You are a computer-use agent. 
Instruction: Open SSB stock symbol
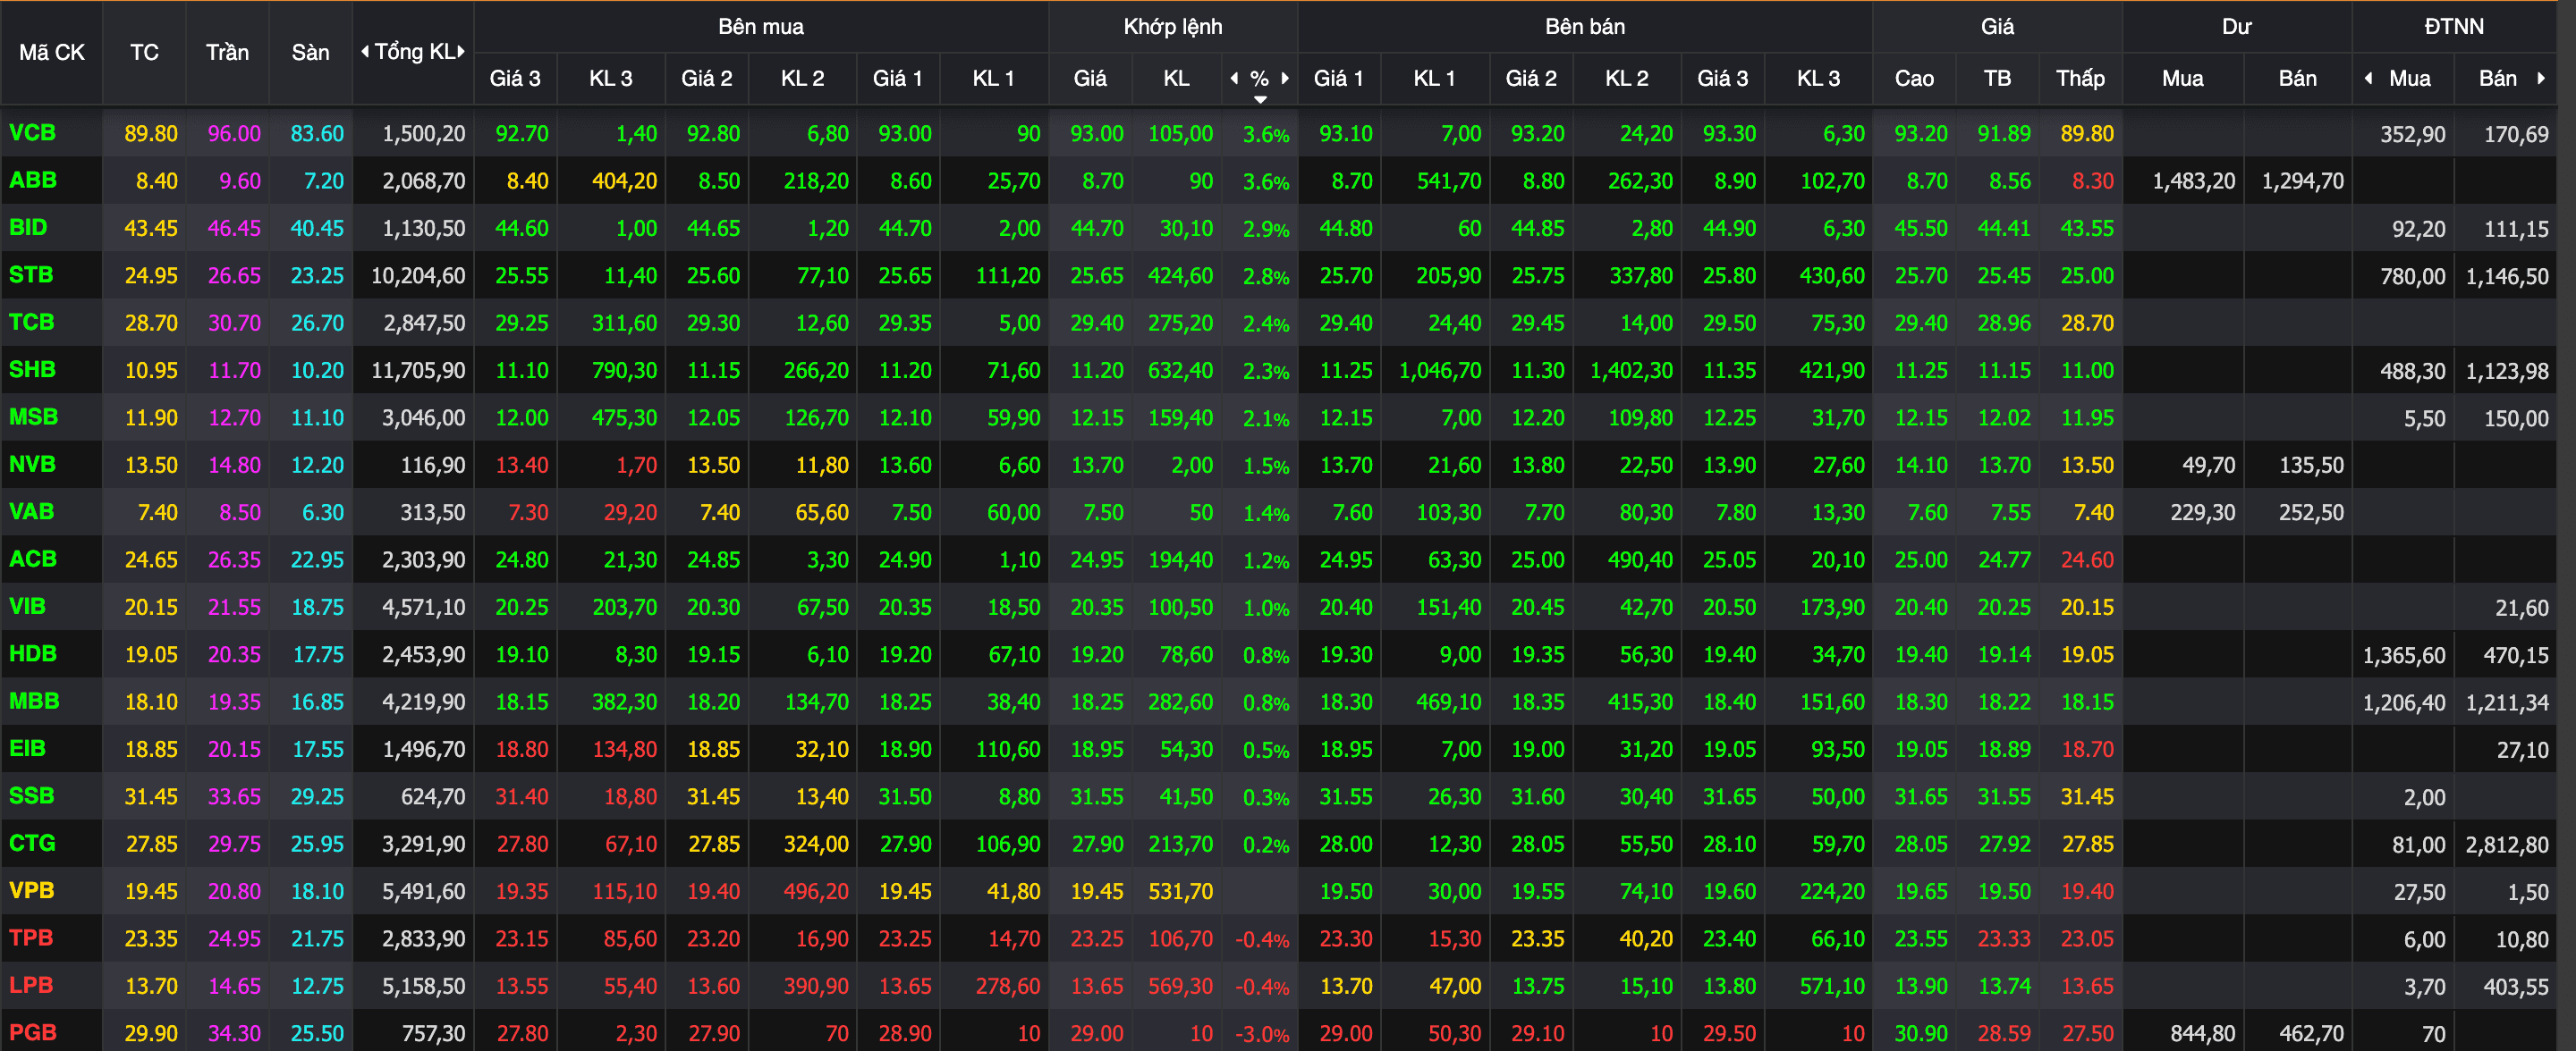coord(31,796)
